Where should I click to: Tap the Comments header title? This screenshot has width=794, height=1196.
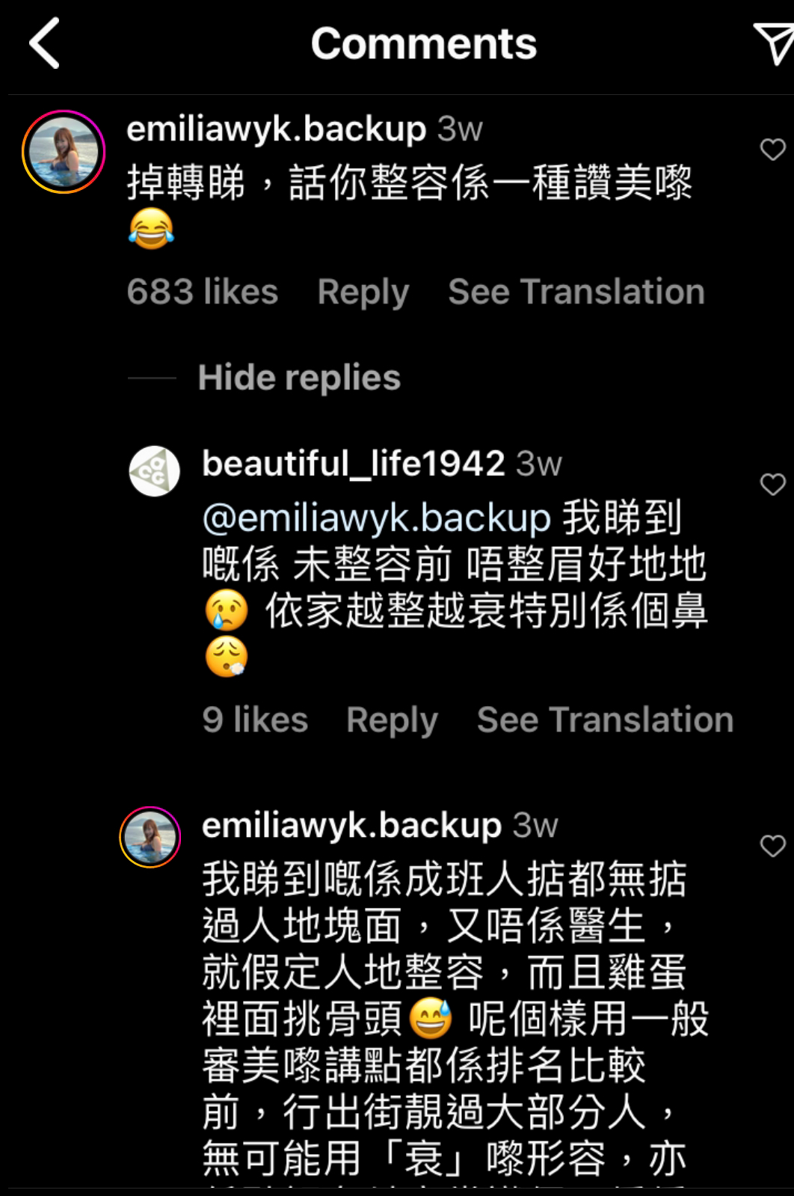(x=423, y=43)
